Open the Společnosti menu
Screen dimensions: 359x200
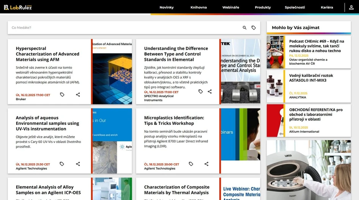coord(294,7)
